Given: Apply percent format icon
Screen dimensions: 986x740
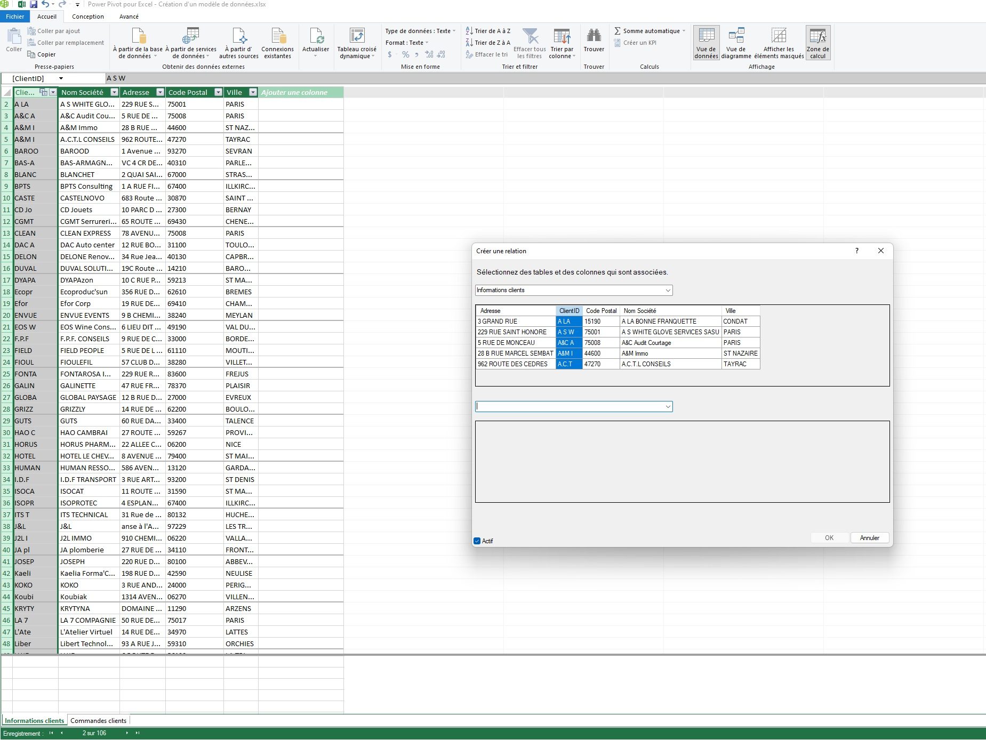Looking at the screenshot, I should [406, 54].
